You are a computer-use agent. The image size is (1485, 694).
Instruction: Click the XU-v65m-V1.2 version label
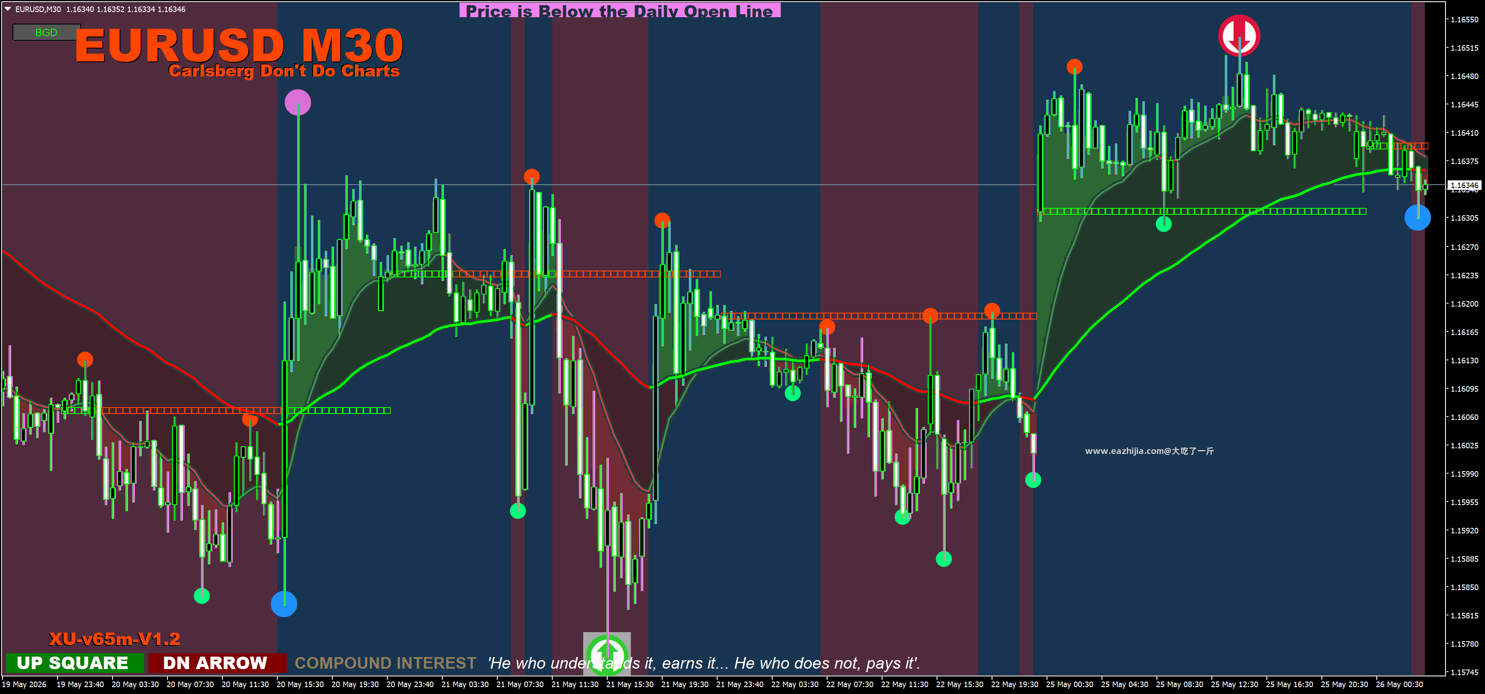click(114, 639)
